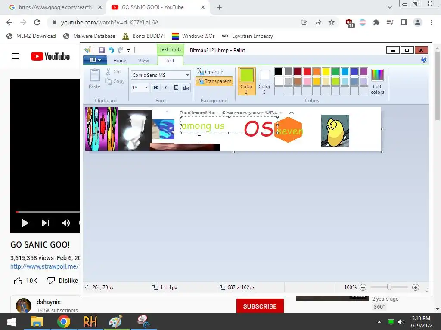Reload the YouTube page

click(37, 22)
